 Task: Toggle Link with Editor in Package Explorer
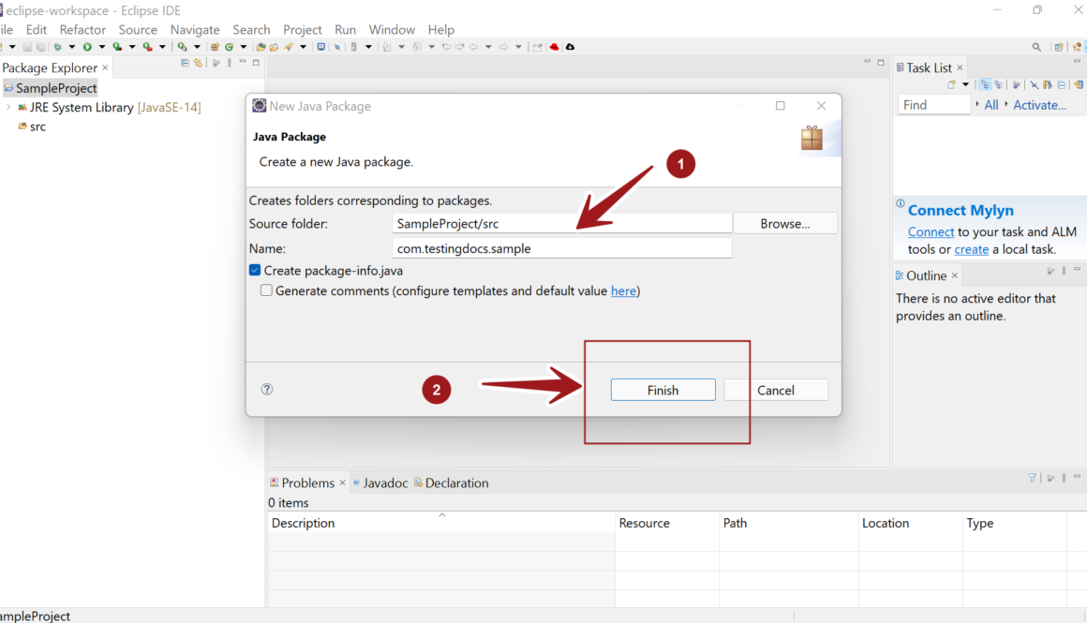click(198, 64)
